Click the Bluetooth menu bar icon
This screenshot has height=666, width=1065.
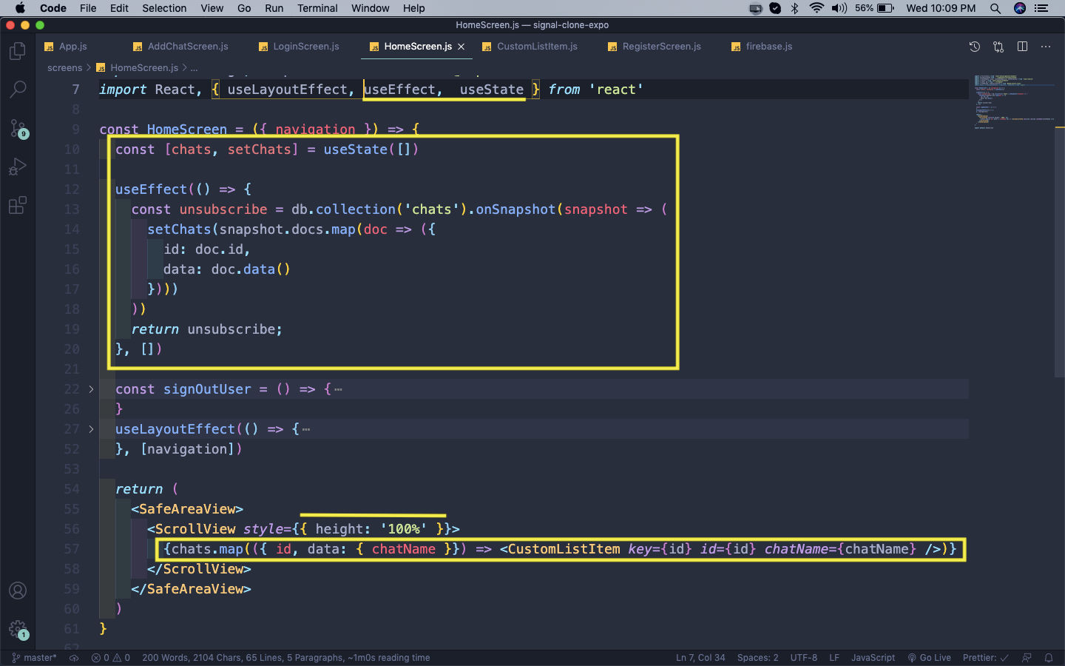pyautogui.click(x=795, y=8)
